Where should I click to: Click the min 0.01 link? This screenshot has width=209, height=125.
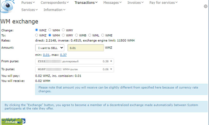(x=46, y=55)
